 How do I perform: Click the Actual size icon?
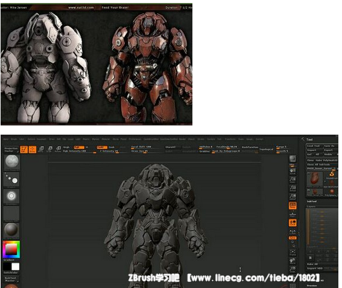tap(293, 188)
